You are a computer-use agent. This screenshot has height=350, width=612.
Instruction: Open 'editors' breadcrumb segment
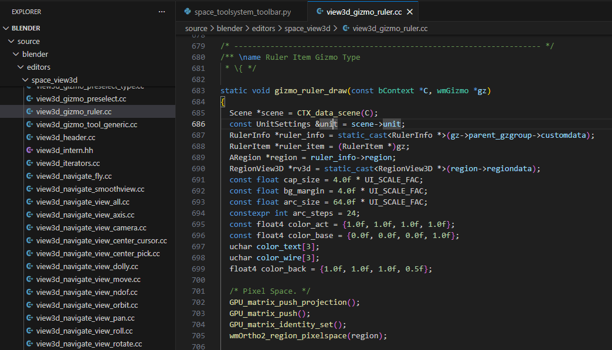[x=263, y=29]
